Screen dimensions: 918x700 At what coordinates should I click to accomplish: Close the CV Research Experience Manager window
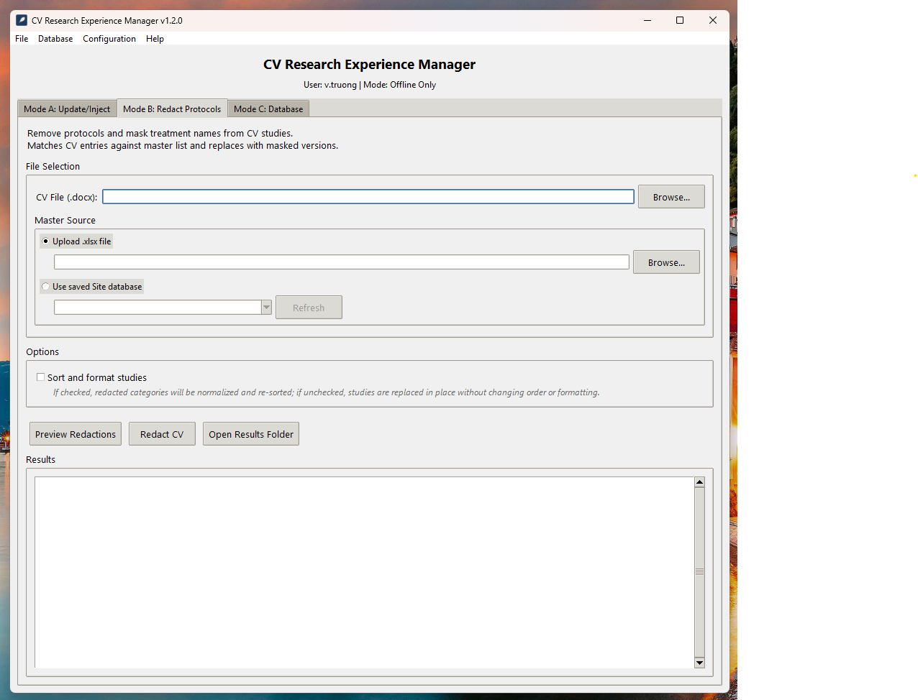[713, 20]
